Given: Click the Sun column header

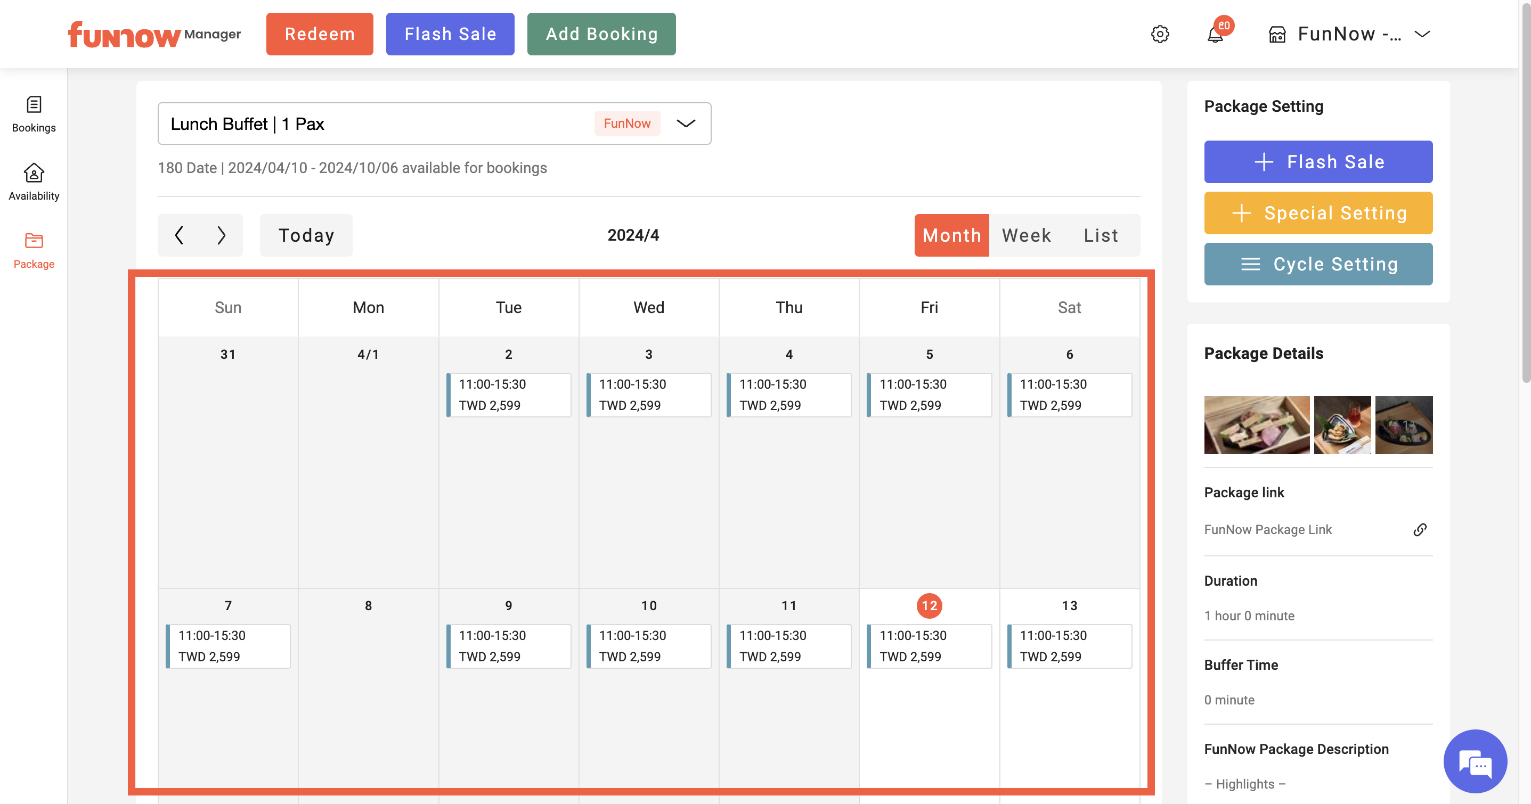Looking at the screenshot, I should [228, 308].
